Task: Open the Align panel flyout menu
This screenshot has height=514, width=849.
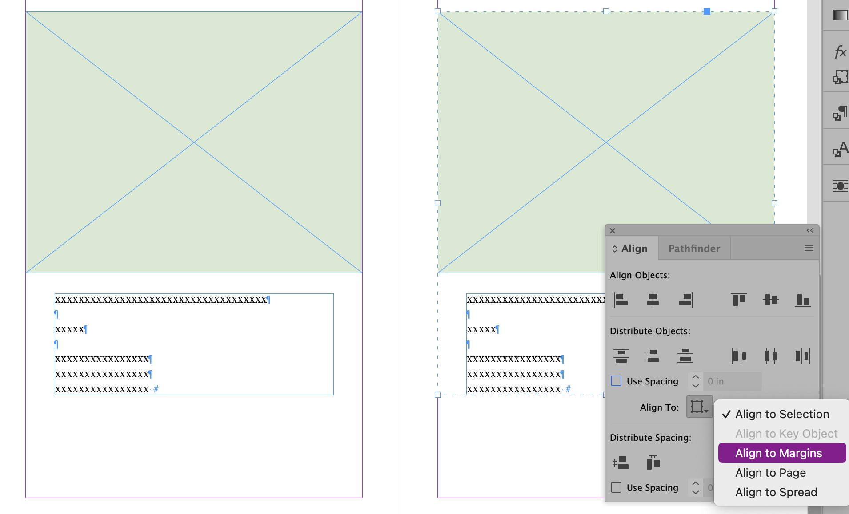Action: click(808, 248)
